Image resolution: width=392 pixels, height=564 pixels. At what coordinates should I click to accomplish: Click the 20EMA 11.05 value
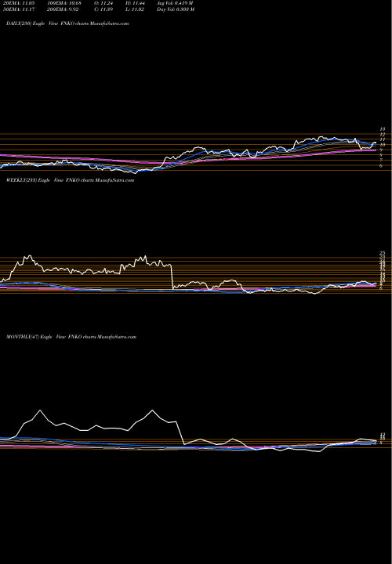coord(17,3)
